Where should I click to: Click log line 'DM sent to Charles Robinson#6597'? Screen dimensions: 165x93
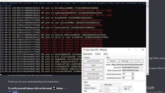73,35
